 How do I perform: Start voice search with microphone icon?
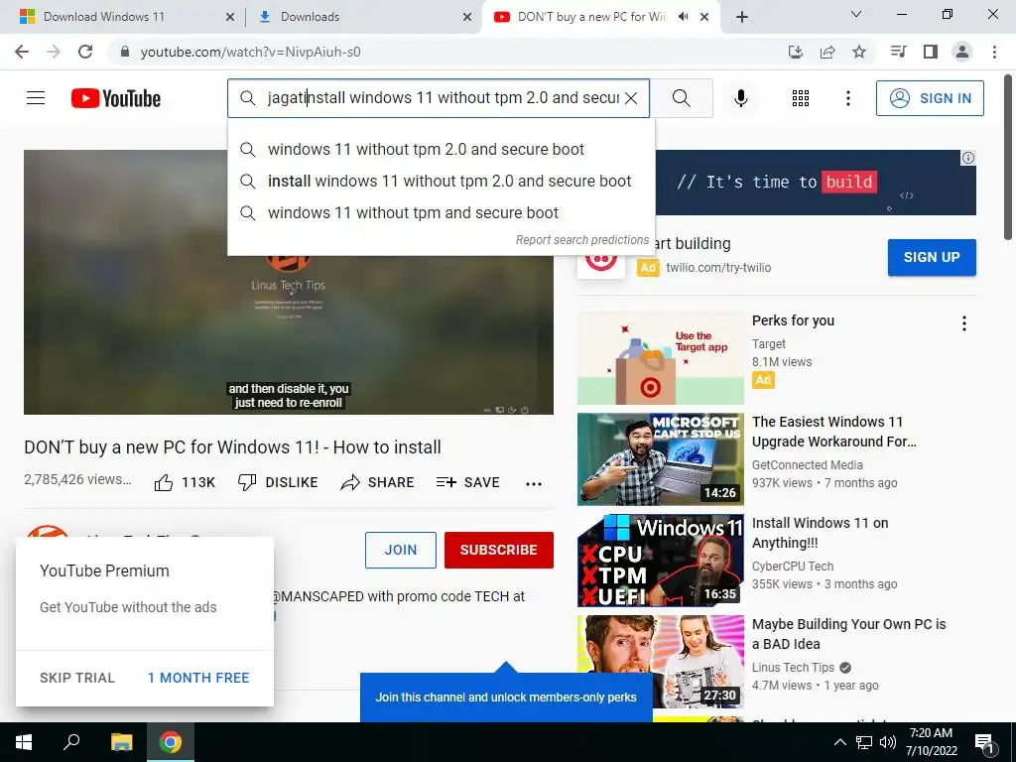pos(740,98)
